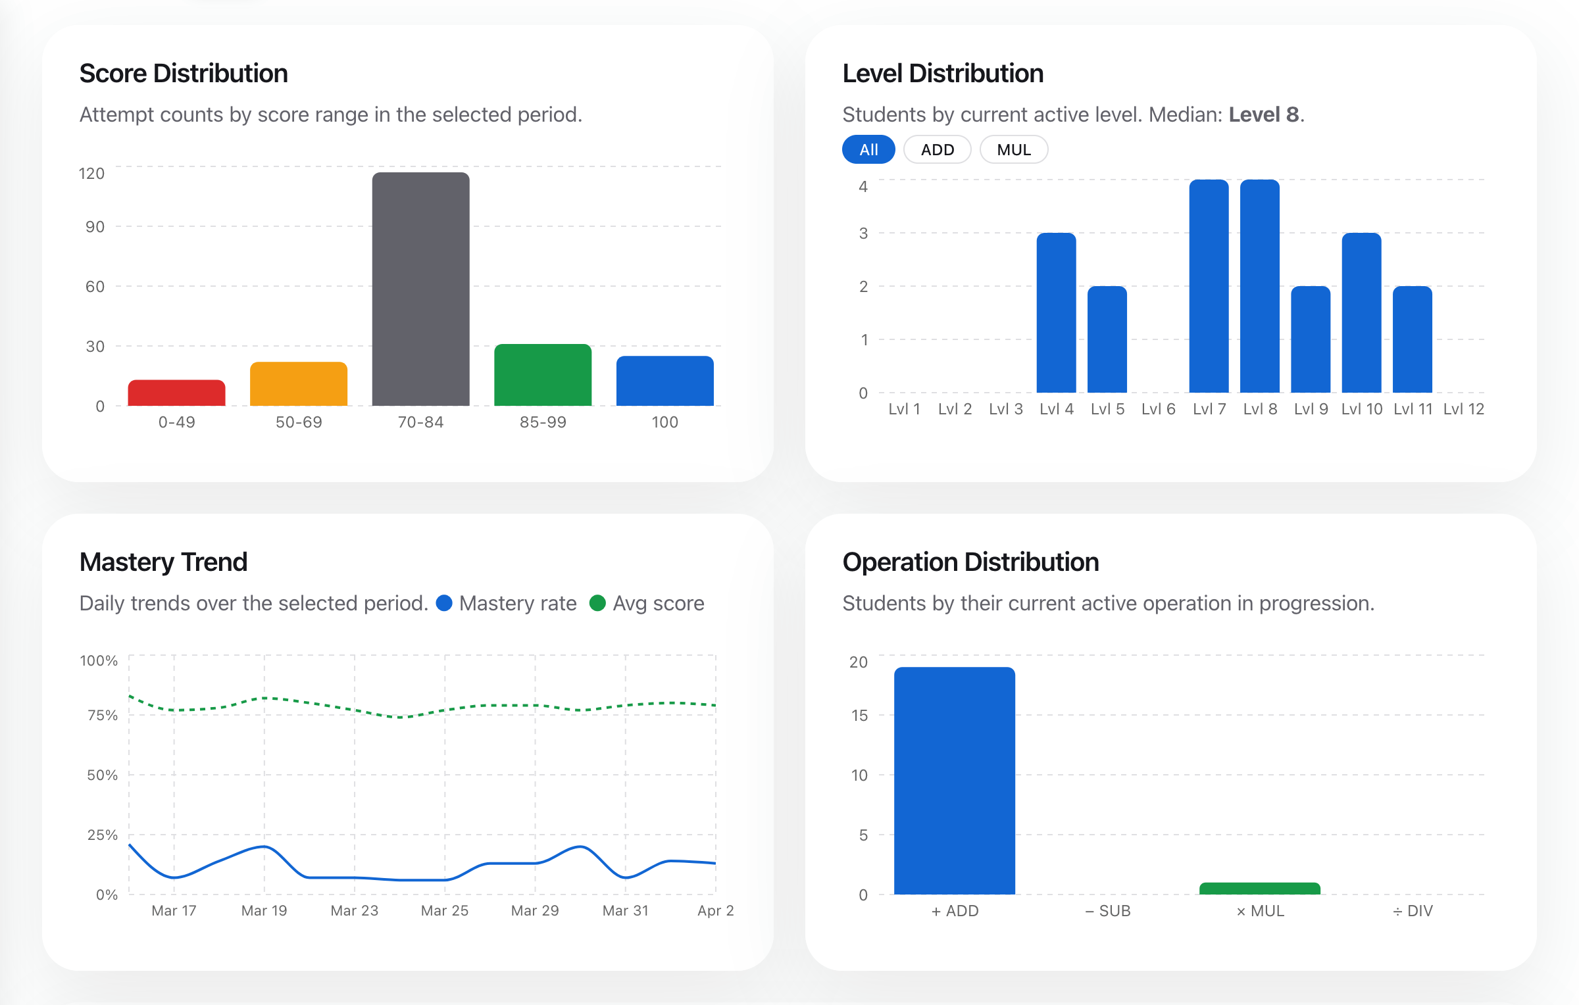
Task: Click the Lvl 8 bar
Action: [1259, 286]
